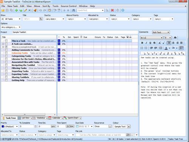Click the File Link input field
Viewport: 189px width, 142px height.
(101, 135)
